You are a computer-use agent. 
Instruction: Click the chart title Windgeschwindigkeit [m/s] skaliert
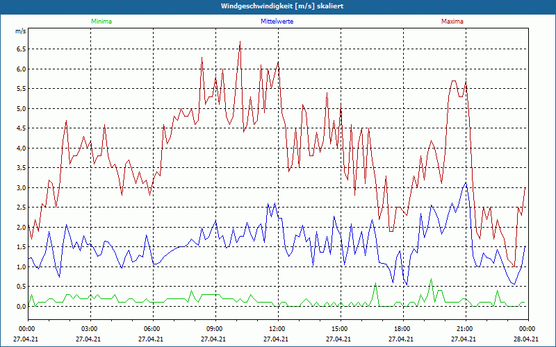click(x=282, y=6)
